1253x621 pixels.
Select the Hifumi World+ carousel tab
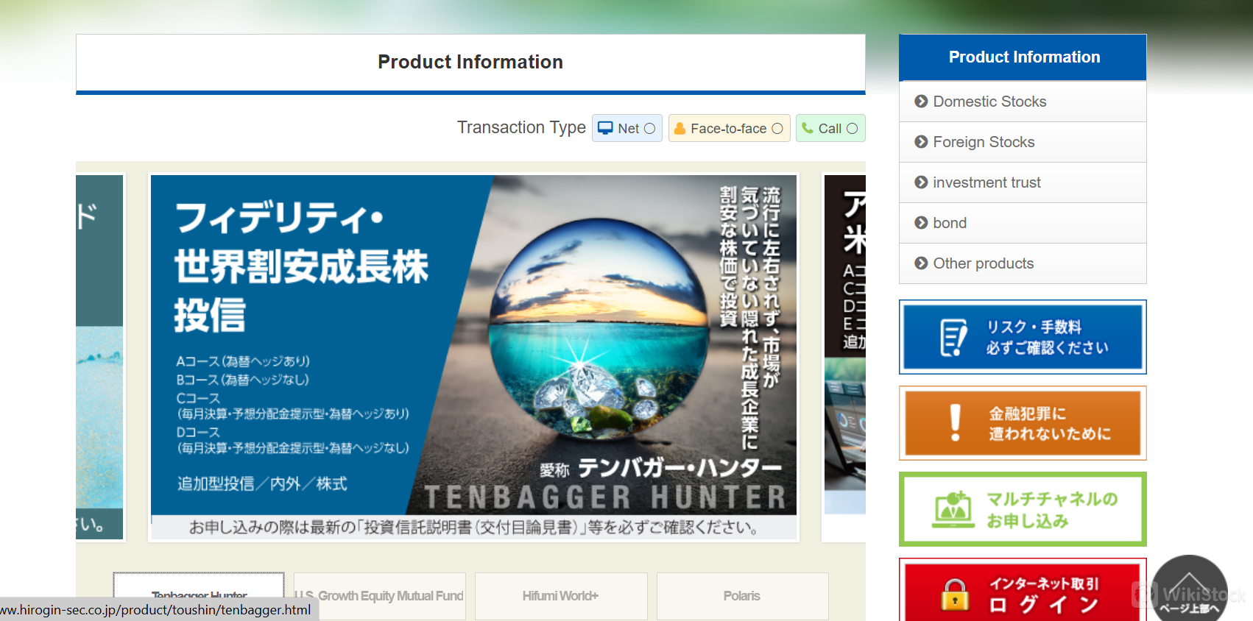[x=561, y=596]
